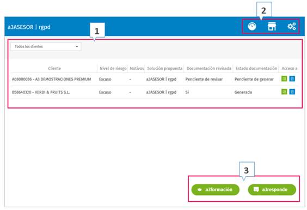Viewport: 307px width, 210px height.
Task: Click blue document icon for VERDI & FRUITS
Action: coord(292,92)
